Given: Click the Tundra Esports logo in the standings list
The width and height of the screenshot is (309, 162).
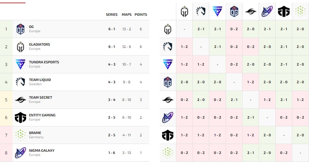Looking at the screenshot, I should [x=20, y=65].
